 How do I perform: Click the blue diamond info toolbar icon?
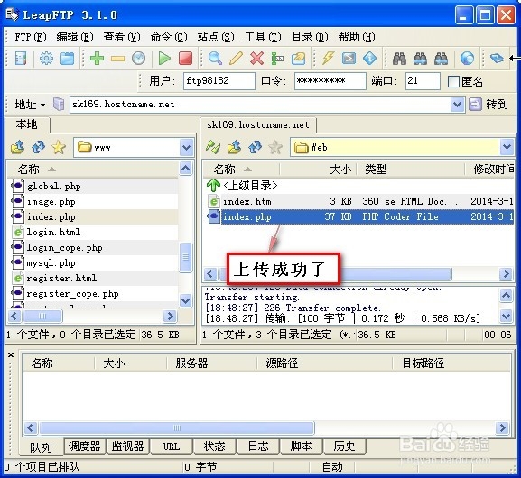(369, 59)
